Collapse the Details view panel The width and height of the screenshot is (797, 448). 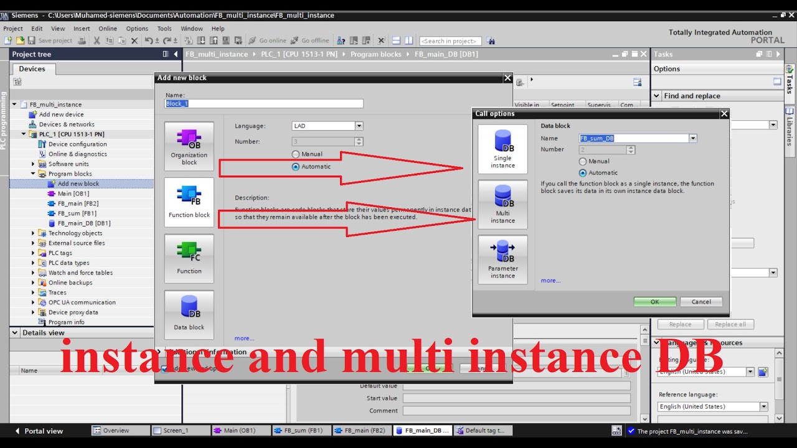(16, 333)
